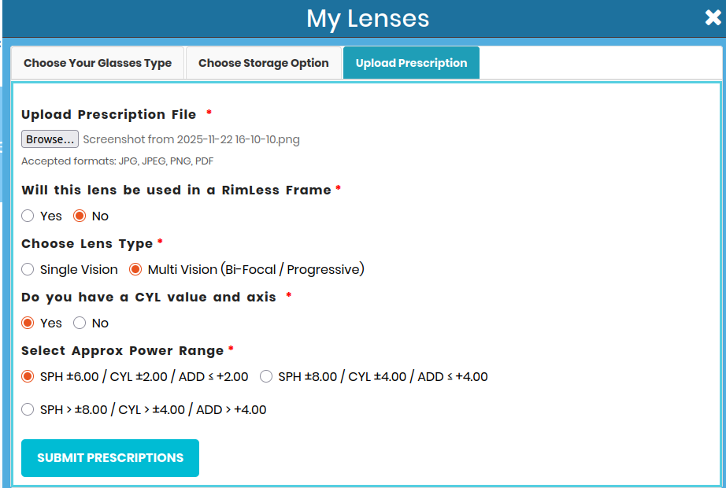
Task: Click the Upload Prescription File label
Action: [109, 114]
